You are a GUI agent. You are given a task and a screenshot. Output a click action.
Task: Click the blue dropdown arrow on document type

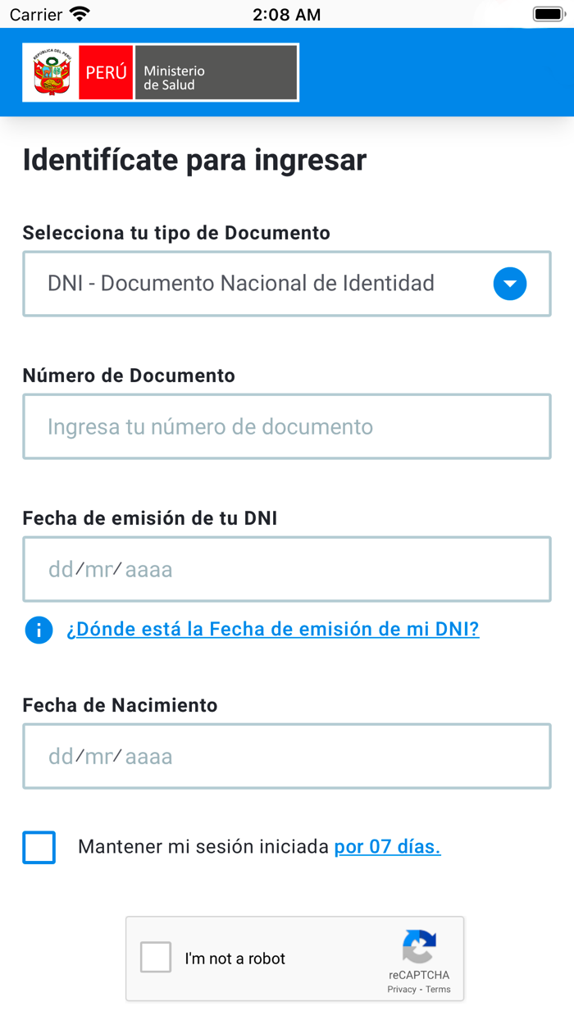tap(509, 284)
